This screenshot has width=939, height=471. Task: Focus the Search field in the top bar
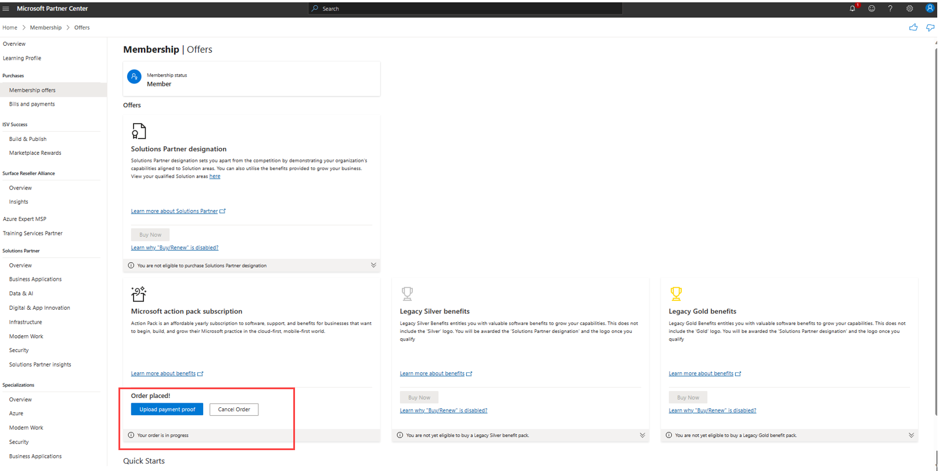(465, 9)
